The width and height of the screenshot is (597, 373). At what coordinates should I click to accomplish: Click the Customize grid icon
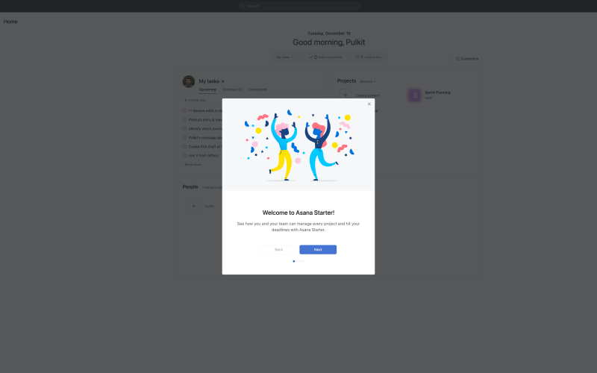tap(457, 59)
